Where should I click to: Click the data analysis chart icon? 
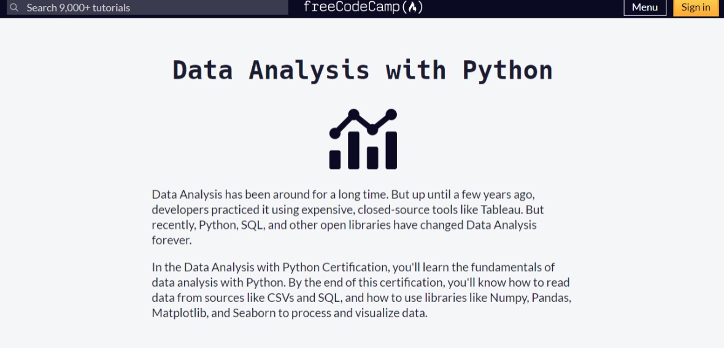[x=363, y=139]
